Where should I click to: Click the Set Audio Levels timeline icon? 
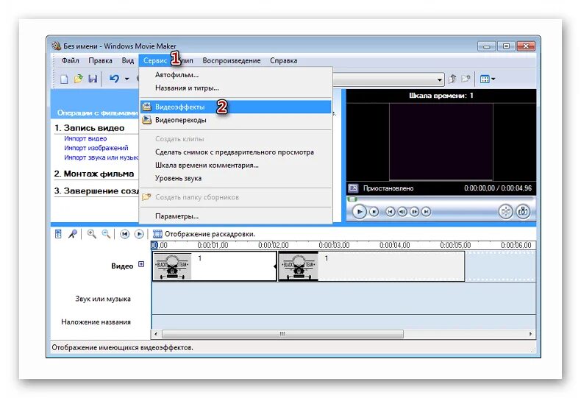[x=58, y=234]
